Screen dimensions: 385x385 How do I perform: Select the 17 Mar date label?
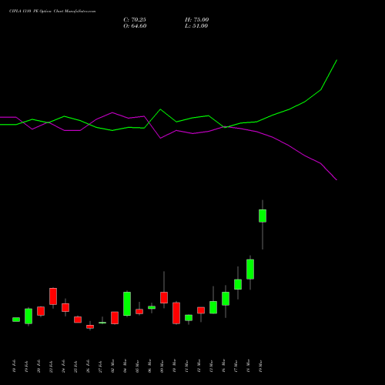click(x=236, y=367)
